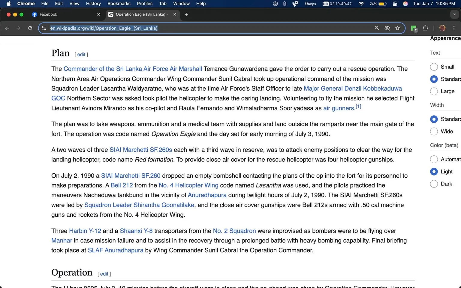Open the Chrome three-dot menu
The height and width of the screenshot is (288, 461).
tap(454, 28)
